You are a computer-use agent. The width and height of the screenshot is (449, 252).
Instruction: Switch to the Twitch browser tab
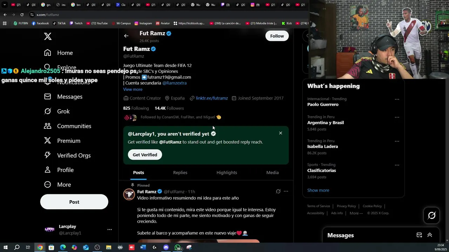click(x=225, y=5)
